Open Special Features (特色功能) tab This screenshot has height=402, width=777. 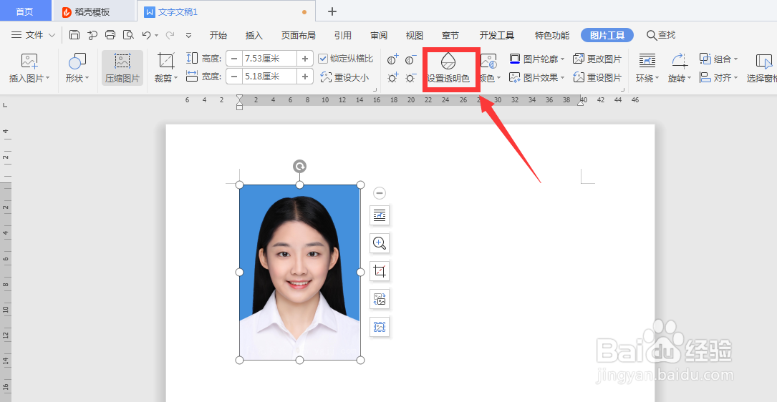click(552, 35)
